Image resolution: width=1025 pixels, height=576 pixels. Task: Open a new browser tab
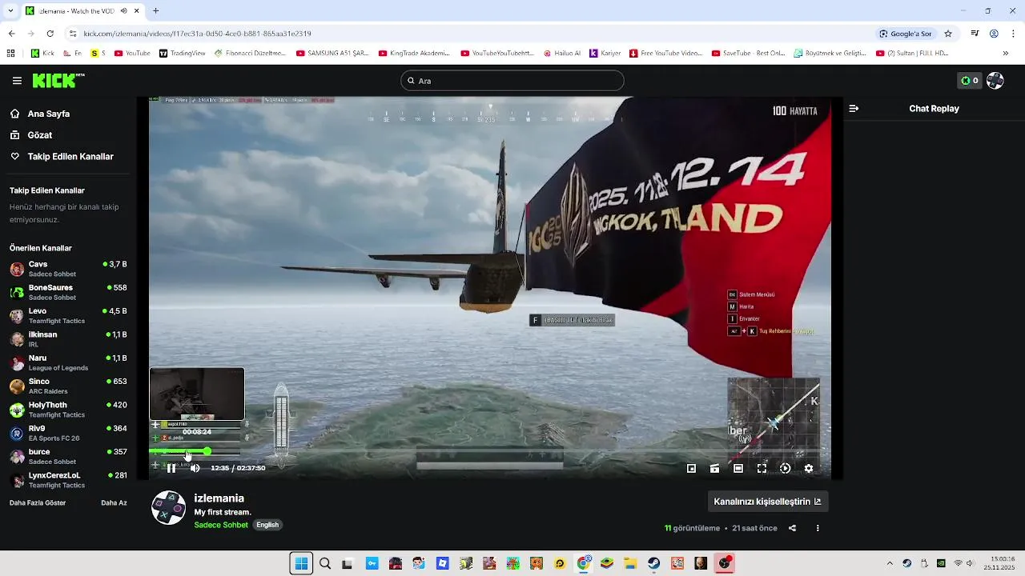tap(156, 11)
